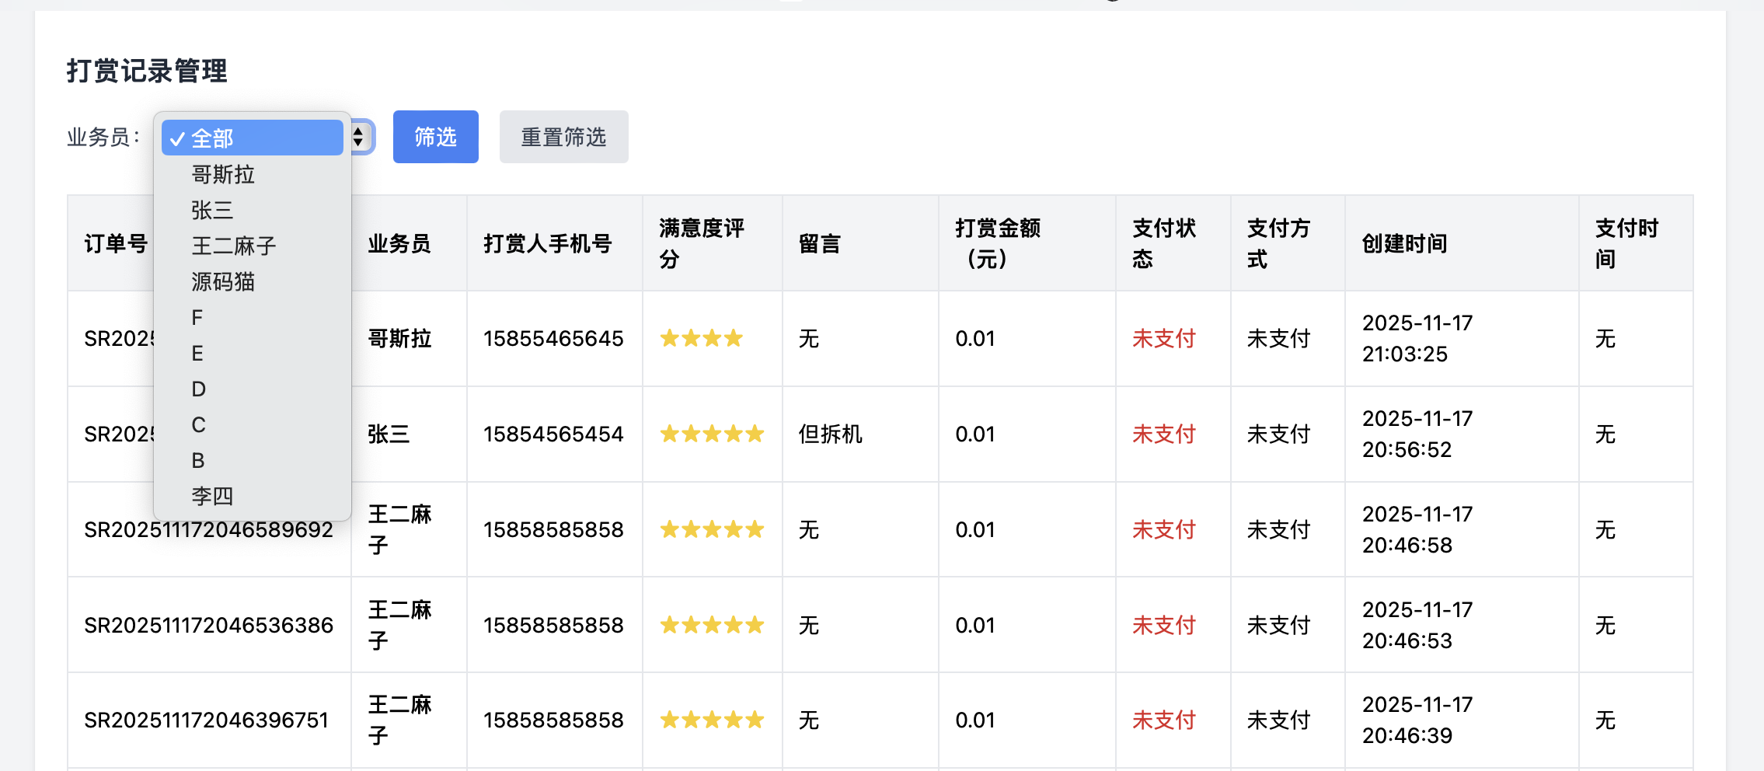The width and height of the screenshot is (1764, 771).
Task: Click the up arrow on the salesperson selector stepper
Action: click(x=359, y=133)
